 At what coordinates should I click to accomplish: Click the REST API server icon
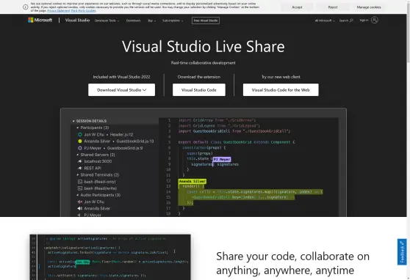point(80,168)
